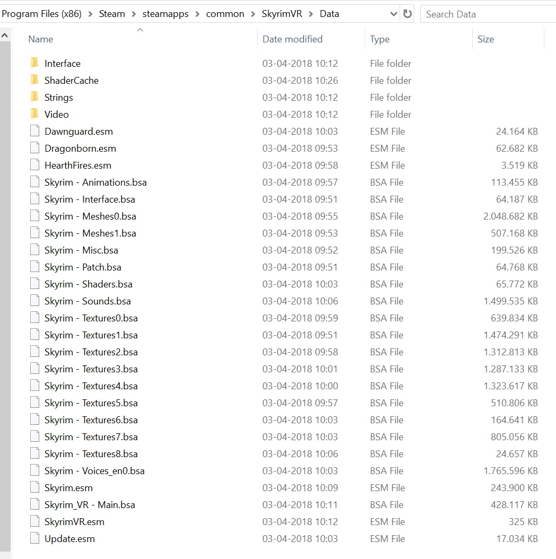Expand chevron after SkyrimVR breadcrumb
Screen dimensions: 556x559
[x=311, y=14]
